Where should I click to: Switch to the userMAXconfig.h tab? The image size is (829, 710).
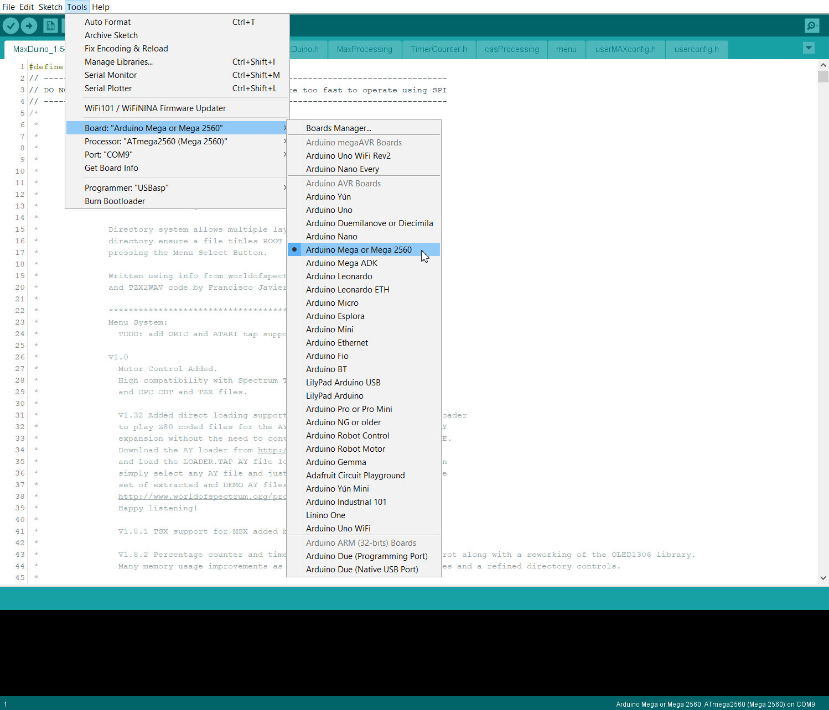coord(625,49)
